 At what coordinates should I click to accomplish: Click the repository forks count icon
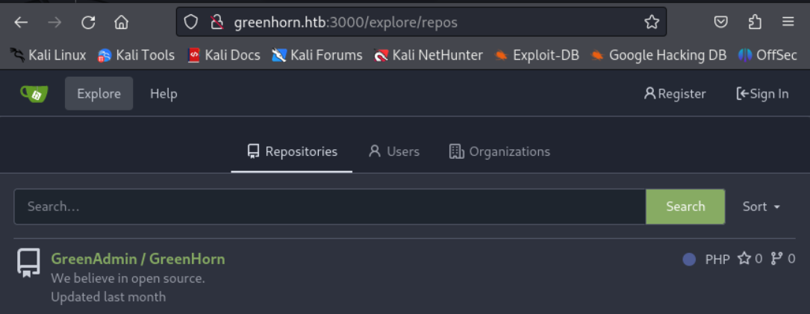[776, 259]
